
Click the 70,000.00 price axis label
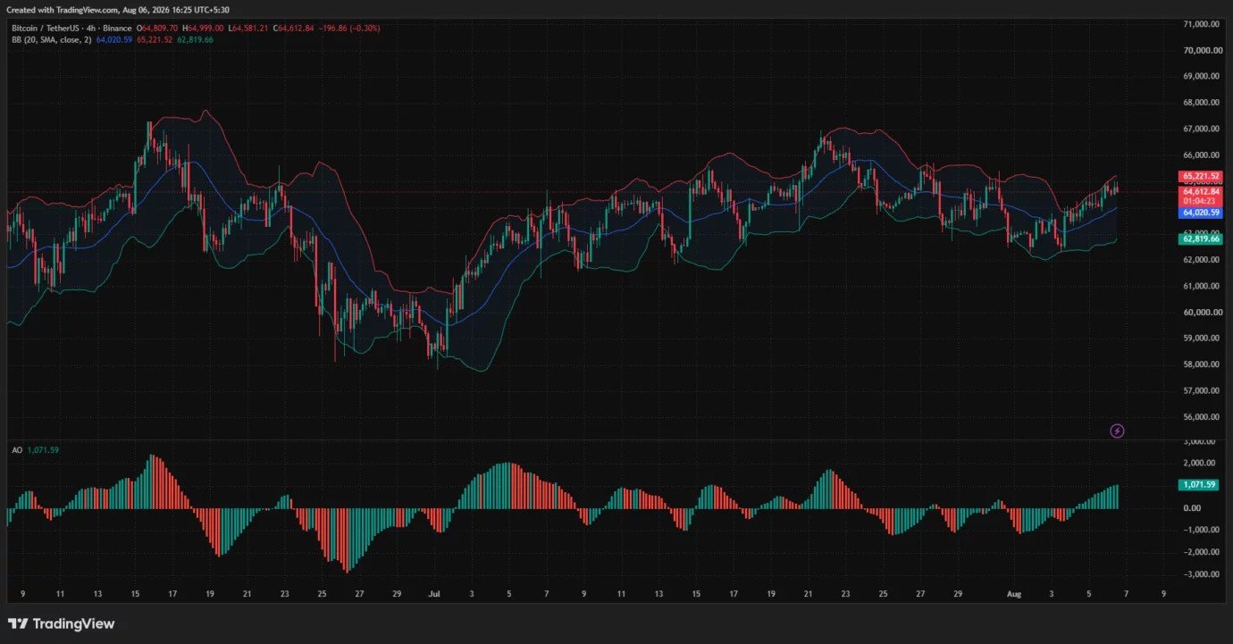click(1202, 50)
